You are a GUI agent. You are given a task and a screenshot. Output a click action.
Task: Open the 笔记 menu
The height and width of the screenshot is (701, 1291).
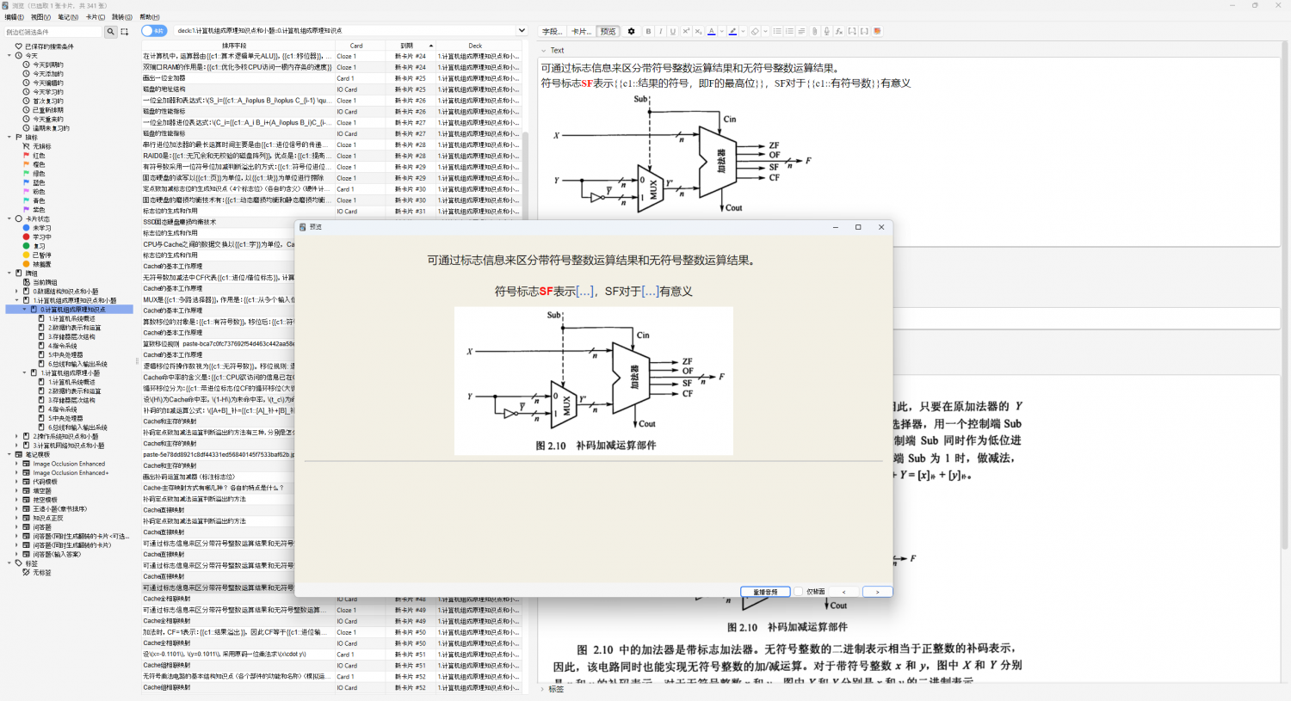click(x=68, y=17)
